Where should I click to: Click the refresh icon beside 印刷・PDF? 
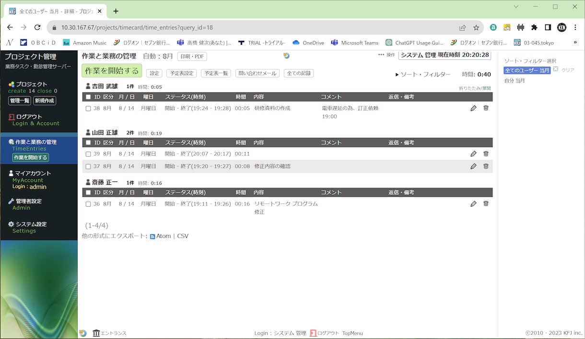[x=286, y=56]
